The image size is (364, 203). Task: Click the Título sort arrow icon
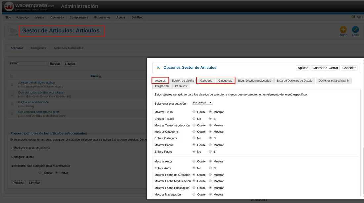[100, 76]
